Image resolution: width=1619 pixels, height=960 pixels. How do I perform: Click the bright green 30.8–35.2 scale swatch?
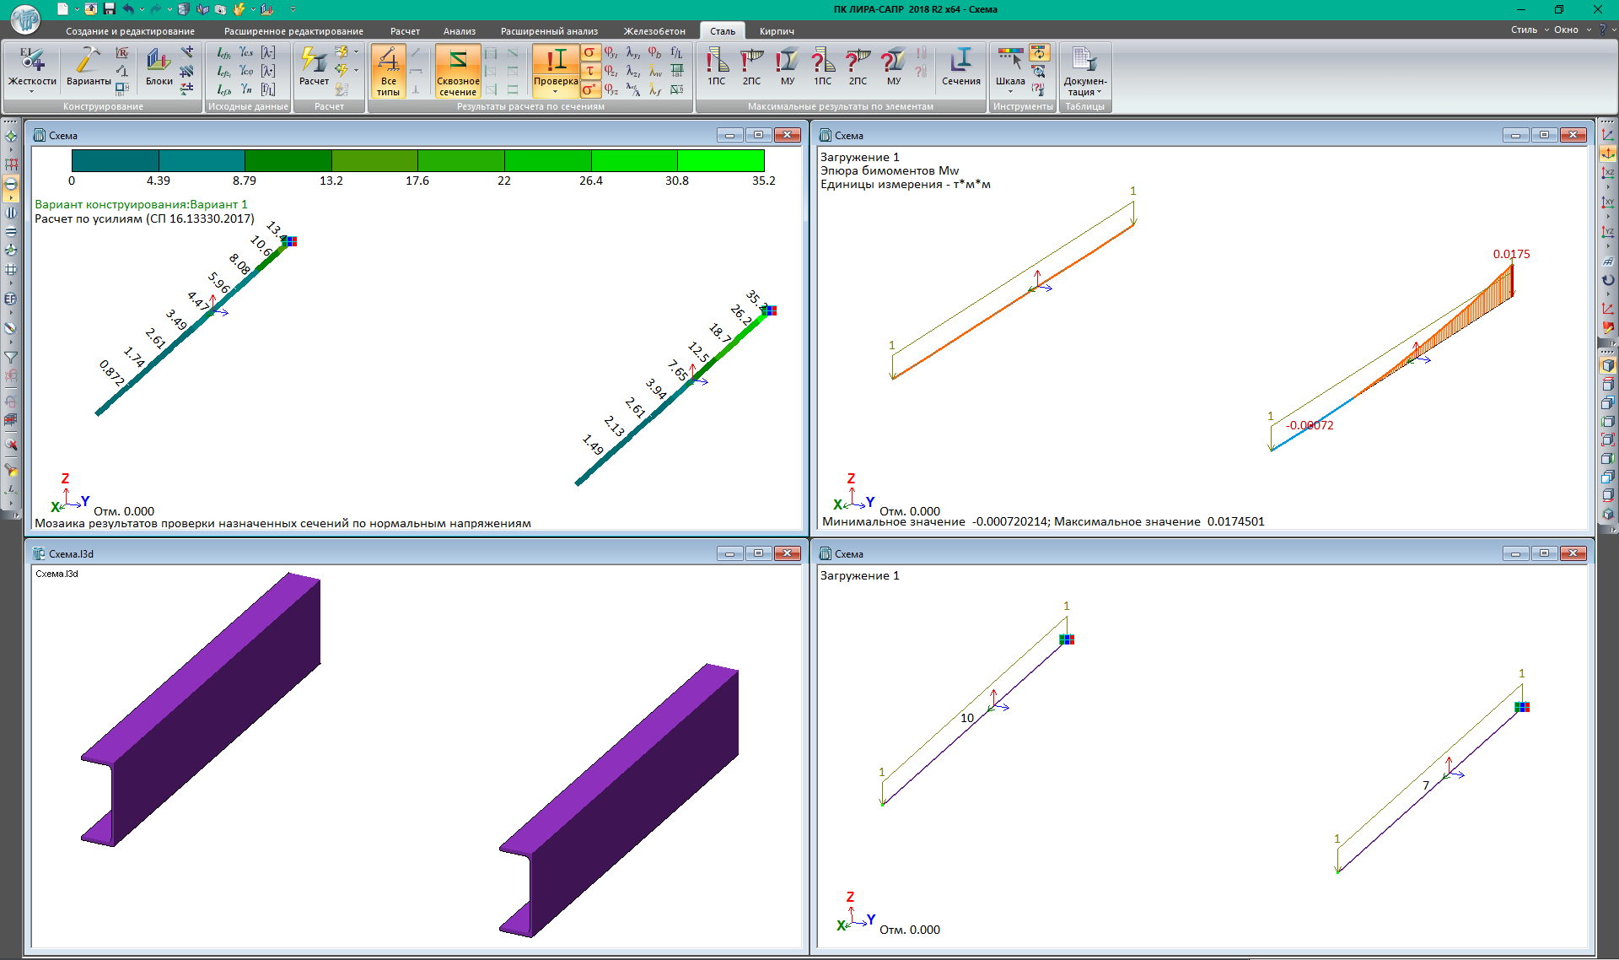coord(720,160)
